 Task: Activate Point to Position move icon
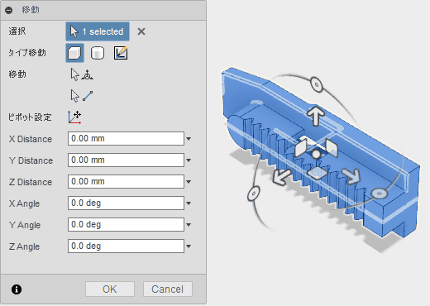(82, 74)
